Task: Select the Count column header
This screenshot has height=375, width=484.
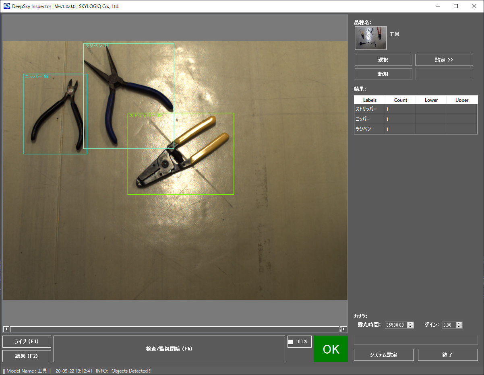Action: coord(400,100)
